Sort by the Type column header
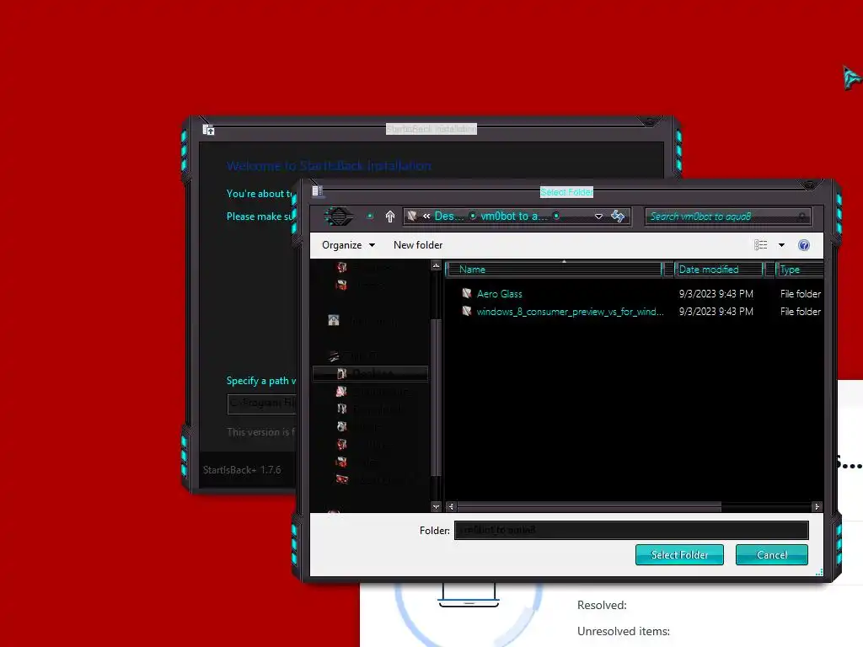 coord(799,270)
